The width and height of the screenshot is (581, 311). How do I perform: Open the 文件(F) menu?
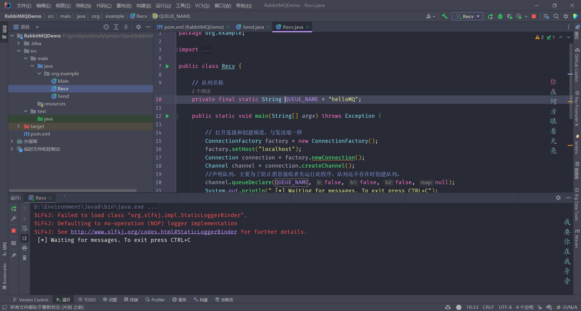24,5
